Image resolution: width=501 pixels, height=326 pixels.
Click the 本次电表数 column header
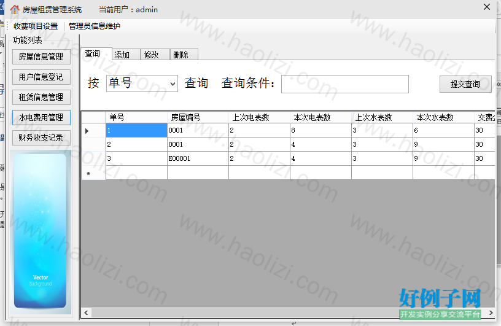click(x=320, y=117)
